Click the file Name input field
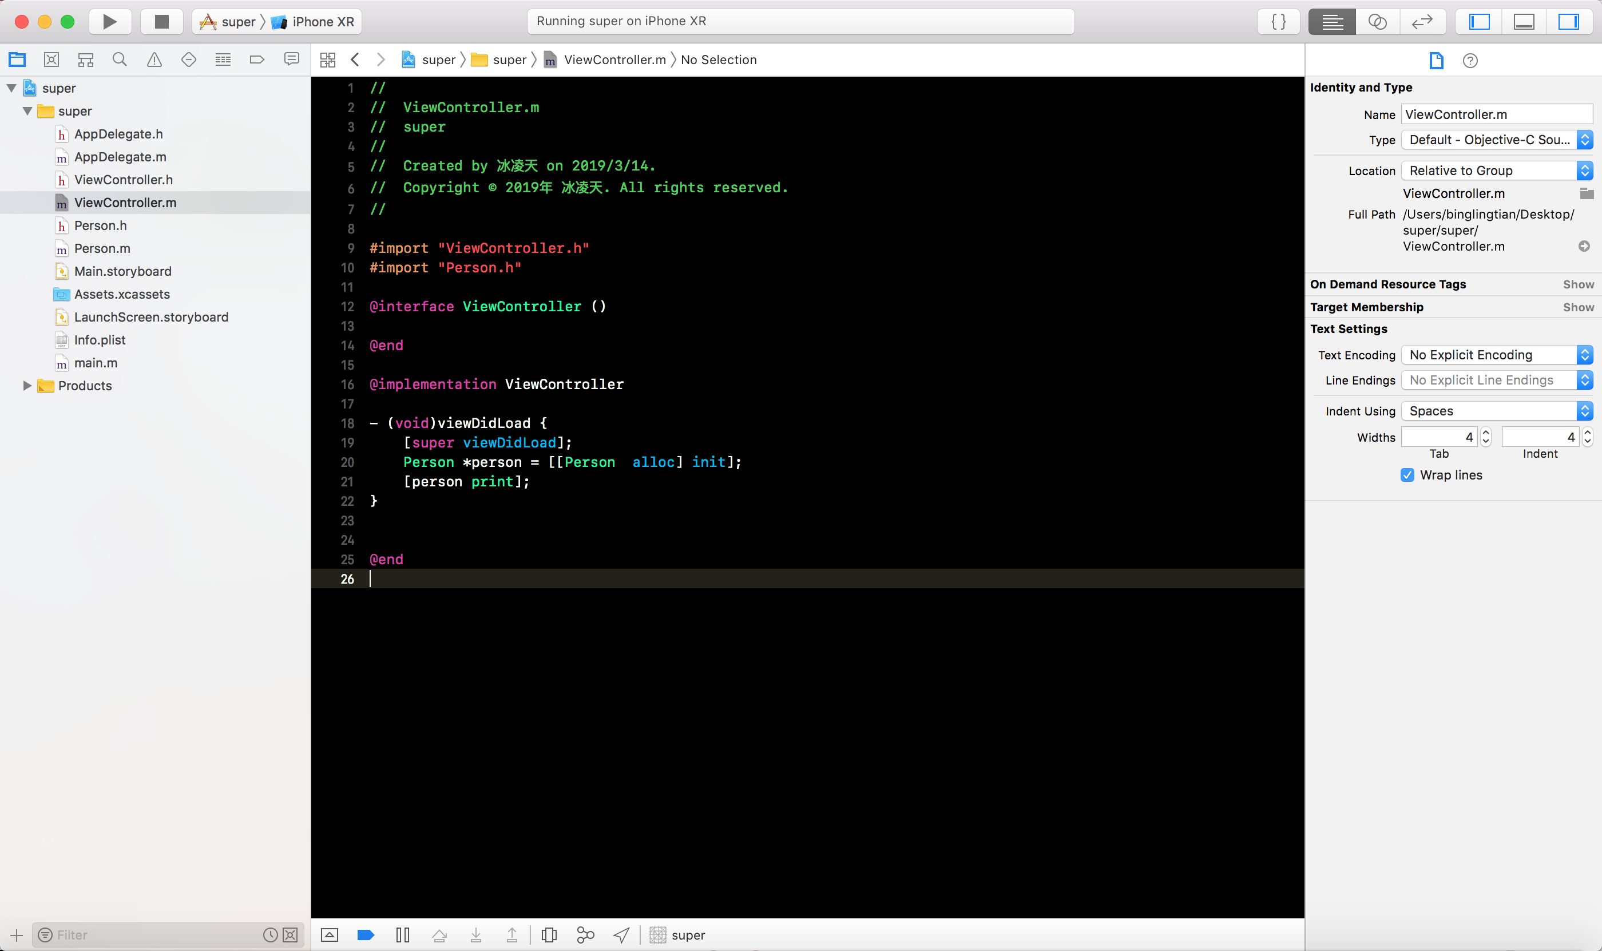This screenshot has height=951, width=1602. 1496,114
